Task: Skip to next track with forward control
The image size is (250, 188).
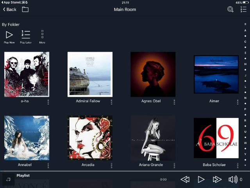Action: 217,179
